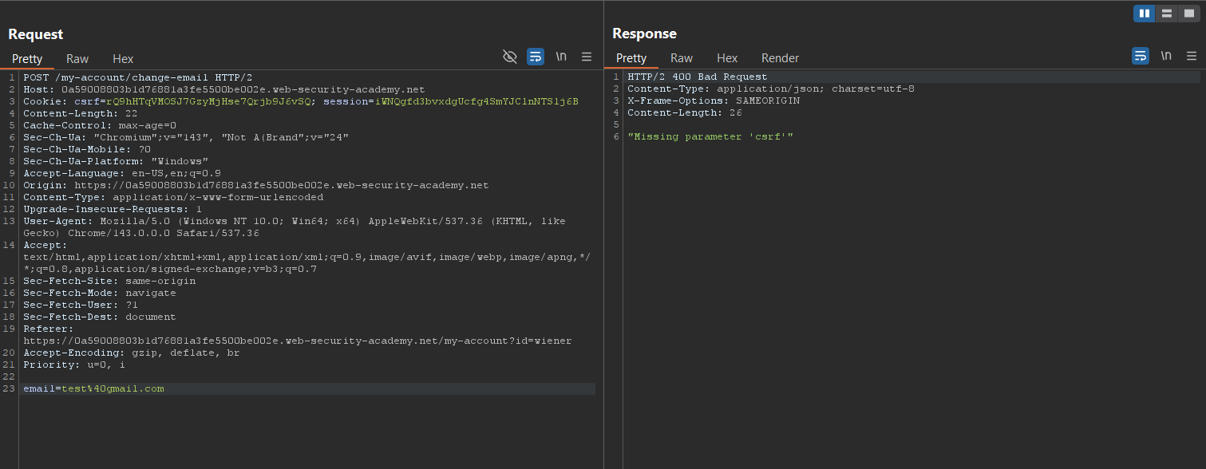Toggle the \n newline display in Response

(x=1166, y=56)
